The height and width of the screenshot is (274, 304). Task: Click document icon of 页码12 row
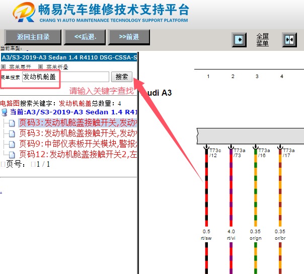point(12,155)
